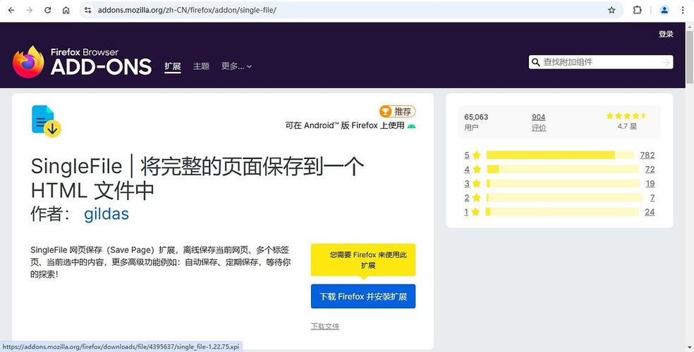Click the four-star rating progress bar

coord(563,169)
